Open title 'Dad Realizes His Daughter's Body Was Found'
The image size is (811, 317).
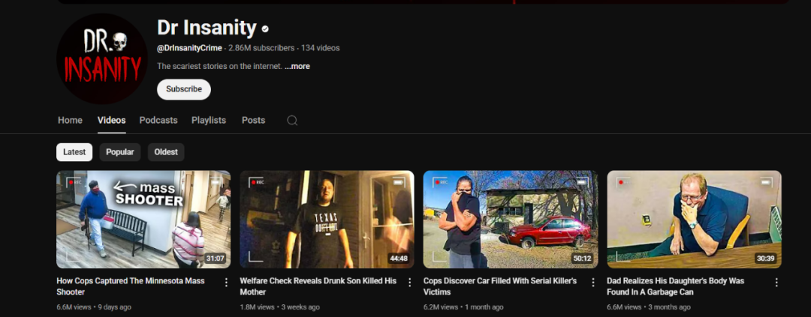pos(676,286)
